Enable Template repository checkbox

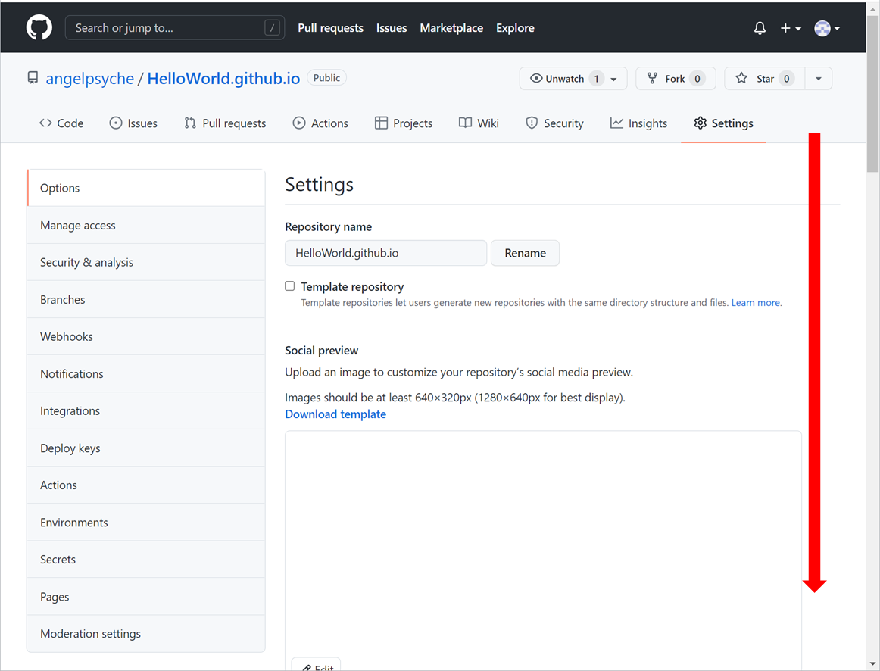pyautogui.click(x=289, y=286)
